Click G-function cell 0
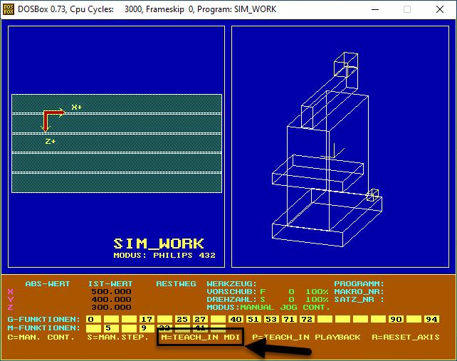 coord(93,319)
